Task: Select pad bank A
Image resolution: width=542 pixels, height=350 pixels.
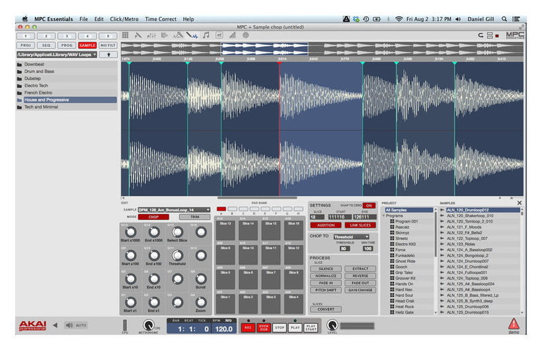Action: point(221,209)
